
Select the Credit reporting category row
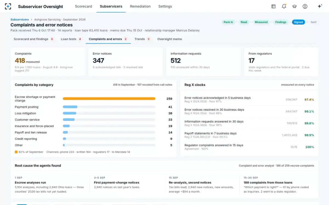tap(93, 139)
